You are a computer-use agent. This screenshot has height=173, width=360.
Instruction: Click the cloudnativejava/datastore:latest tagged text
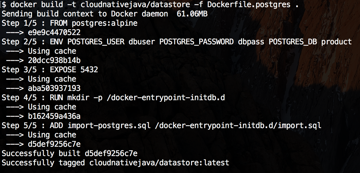[159, 163]
